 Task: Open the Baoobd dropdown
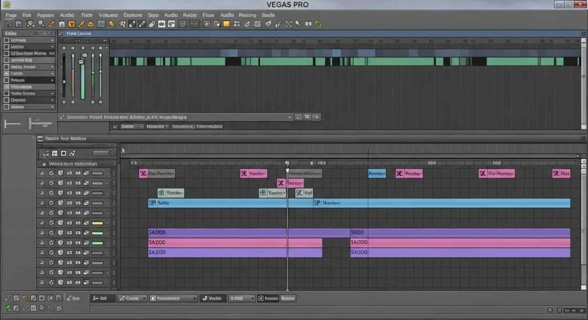[157, 127]
